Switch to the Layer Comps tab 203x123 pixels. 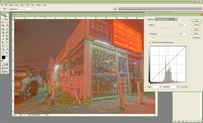coord(143,9)
